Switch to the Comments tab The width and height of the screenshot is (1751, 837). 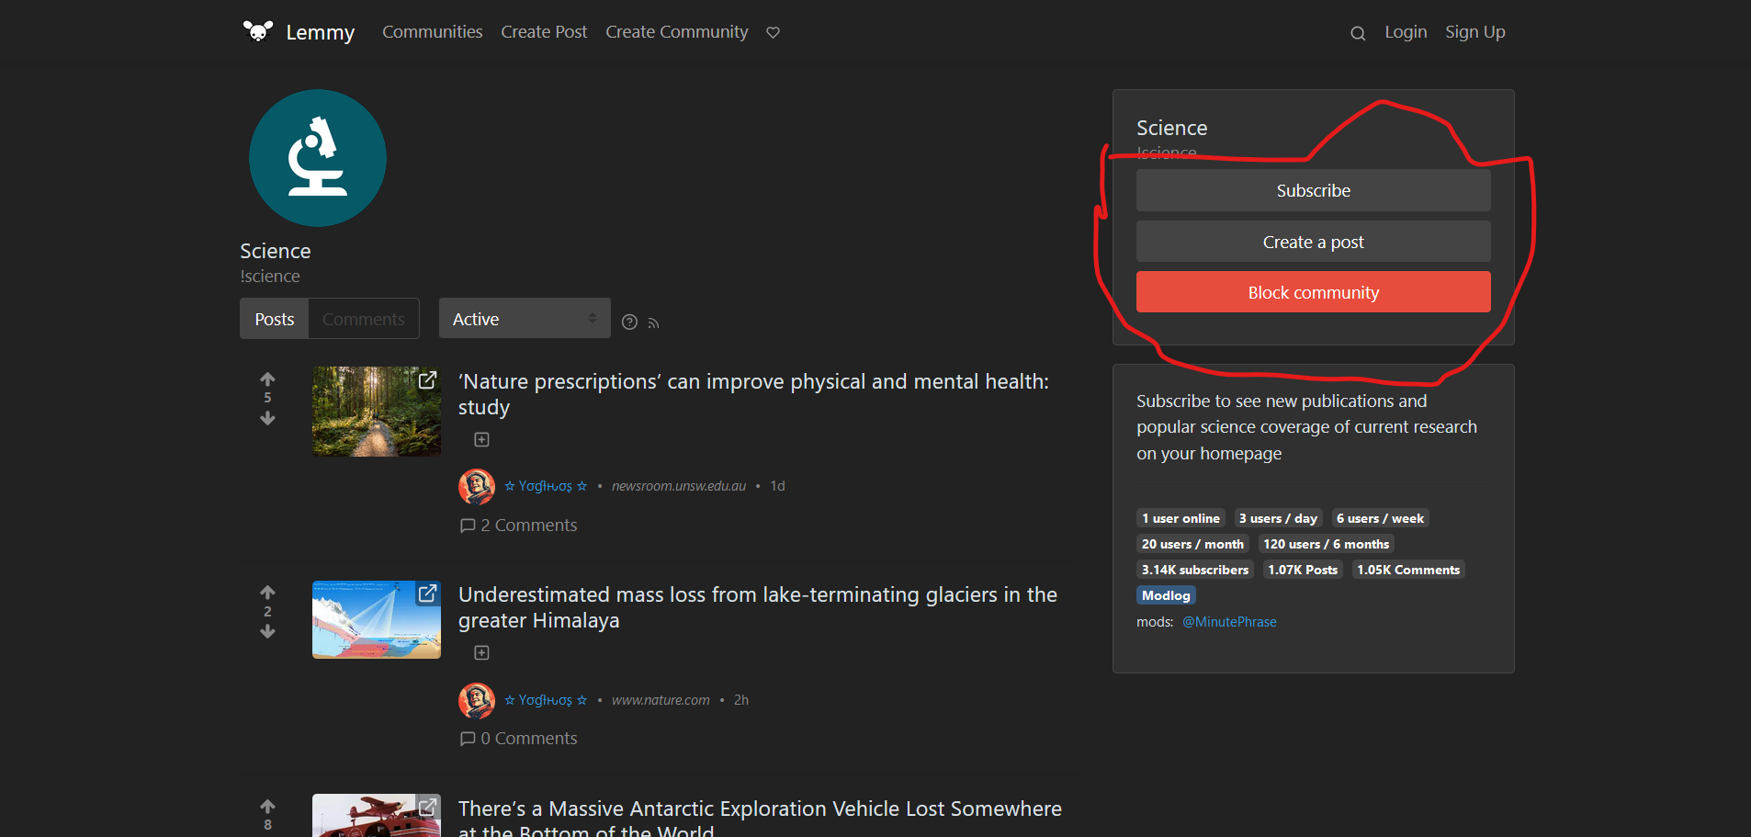click(x=364, y=318)
